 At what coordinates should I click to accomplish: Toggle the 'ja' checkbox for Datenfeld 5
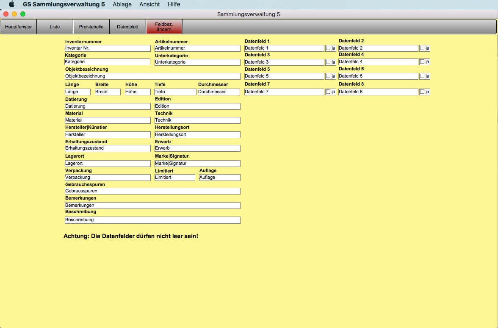328,76
